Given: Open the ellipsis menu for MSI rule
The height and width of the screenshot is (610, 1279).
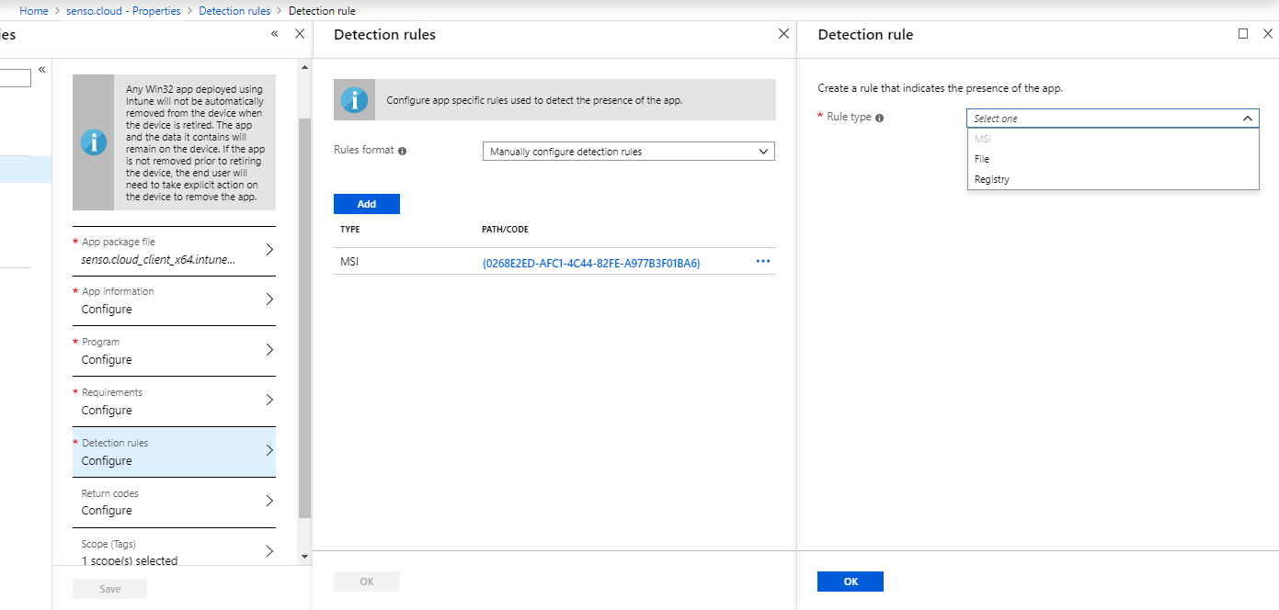Looking at the screenshot, I should point(762,262).
